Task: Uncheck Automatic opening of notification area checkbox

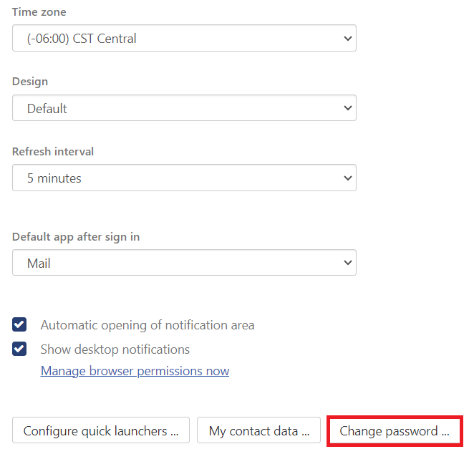Action: pyautogui.click(x=19, y=324)
